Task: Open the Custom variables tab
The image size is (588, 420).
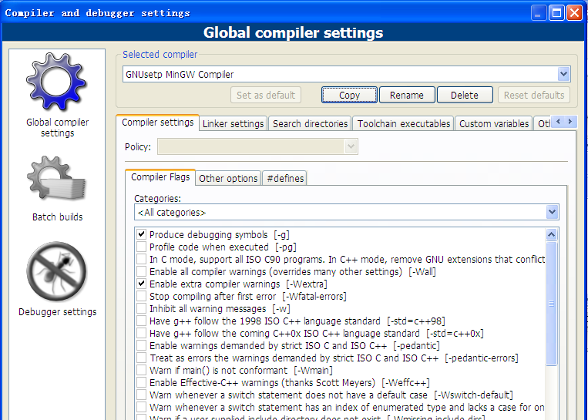Action: tap(494, 124)
